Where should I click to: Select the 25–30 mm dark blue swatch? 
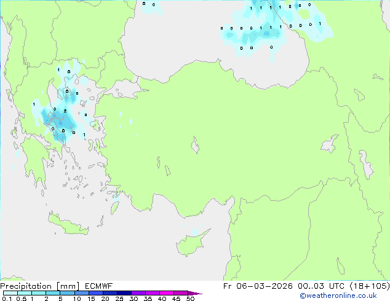[x=124, y=293]
